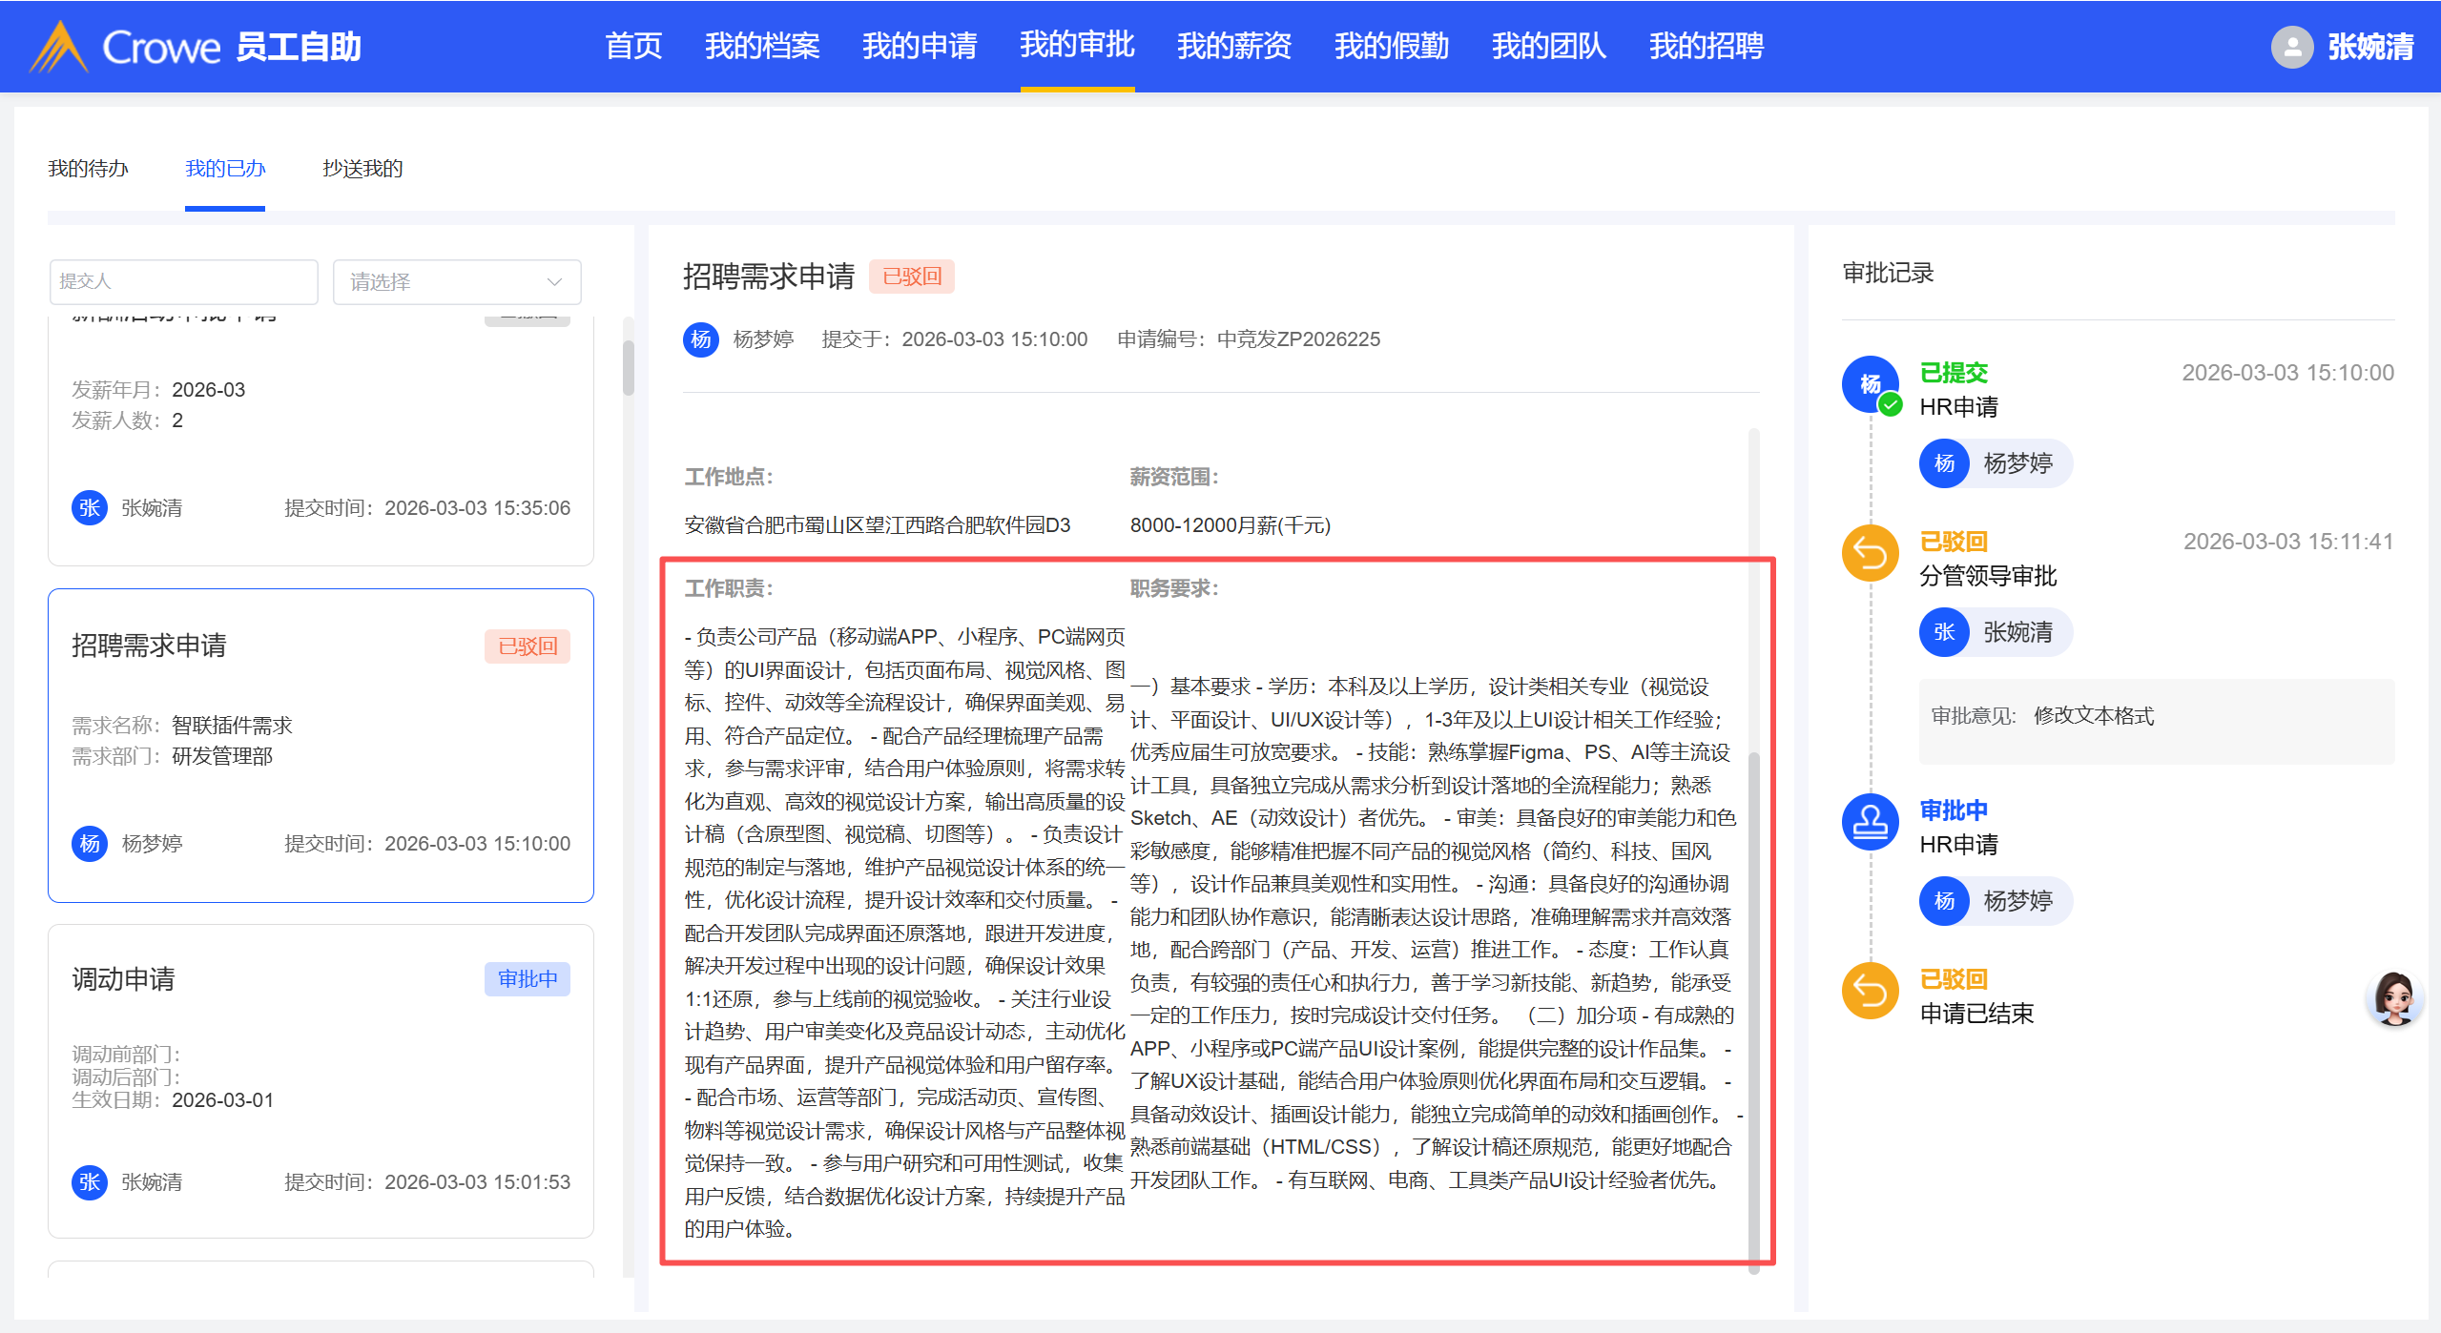Click the 提交人 search input field
This screenshot has height=1333, width=2441.
click(x=183, y=282)
